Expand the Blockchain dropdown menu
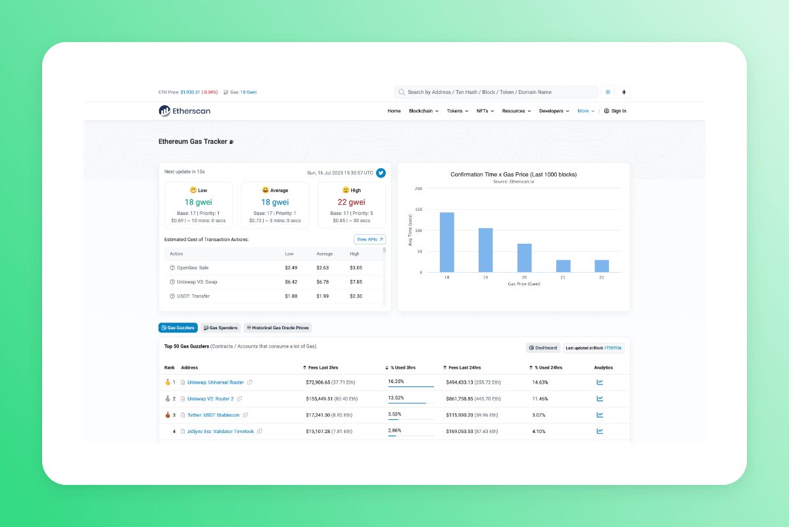The width and height of the screenshot is (789, 527). (423, 111)
